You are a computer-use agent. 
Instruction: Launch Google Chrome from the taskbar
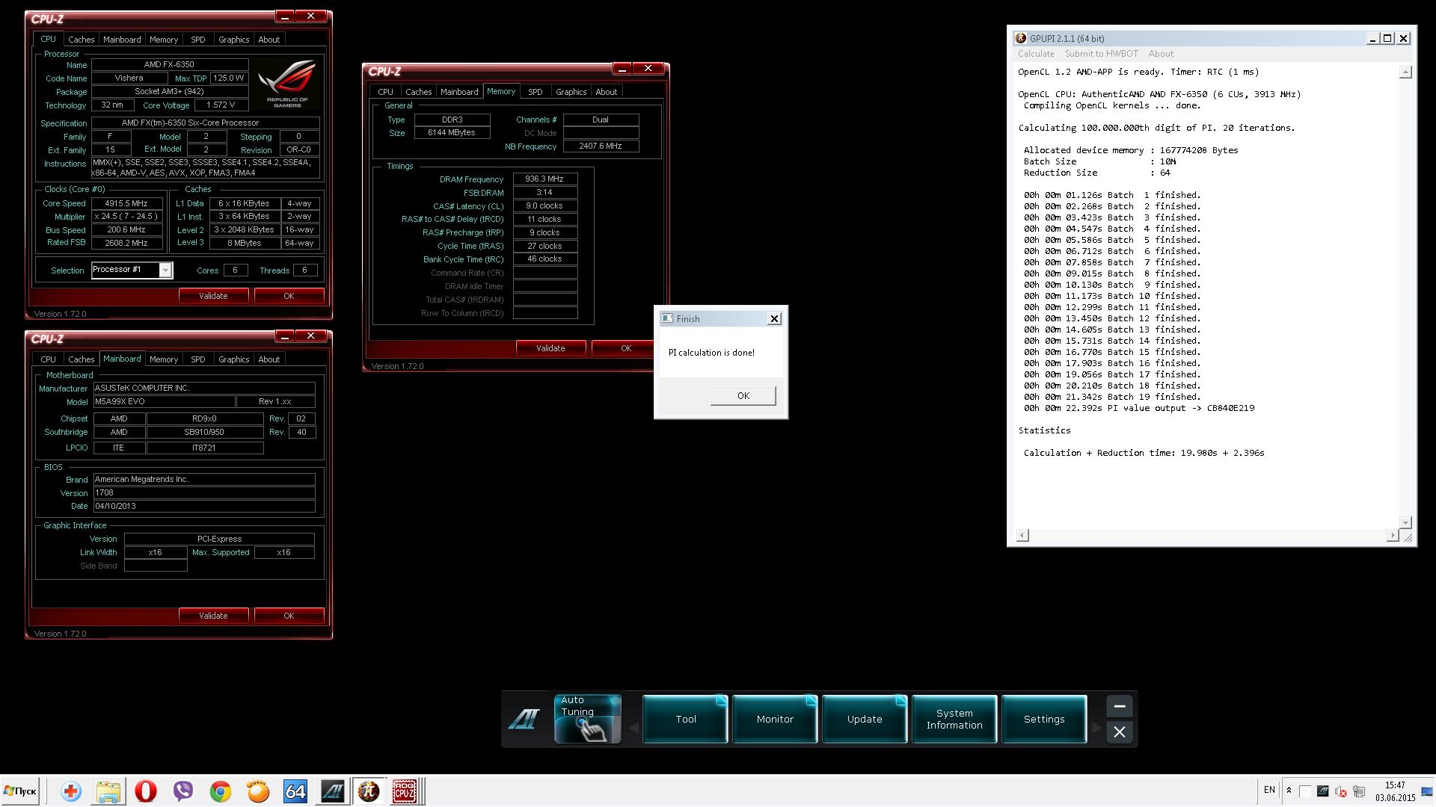click(x=221, y=791)
